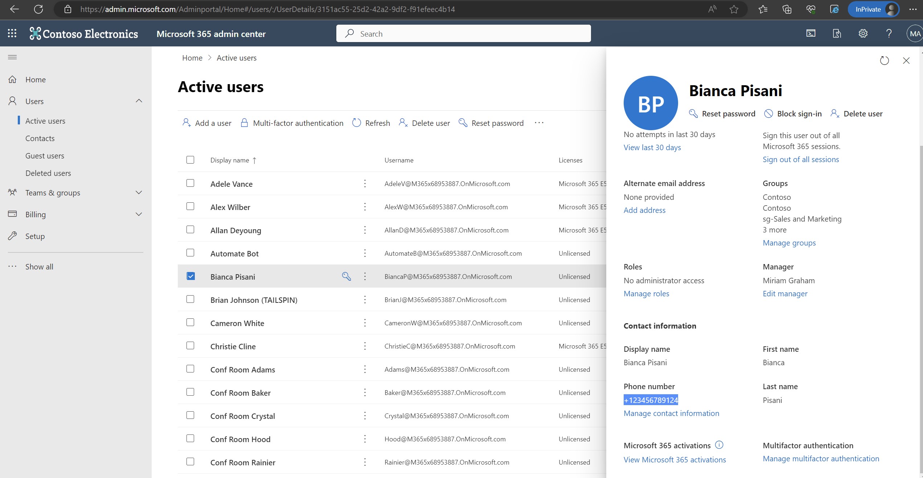Screen dimensions: 923x478
Task: Toggle the select all users checkbox
Action: 190,160
